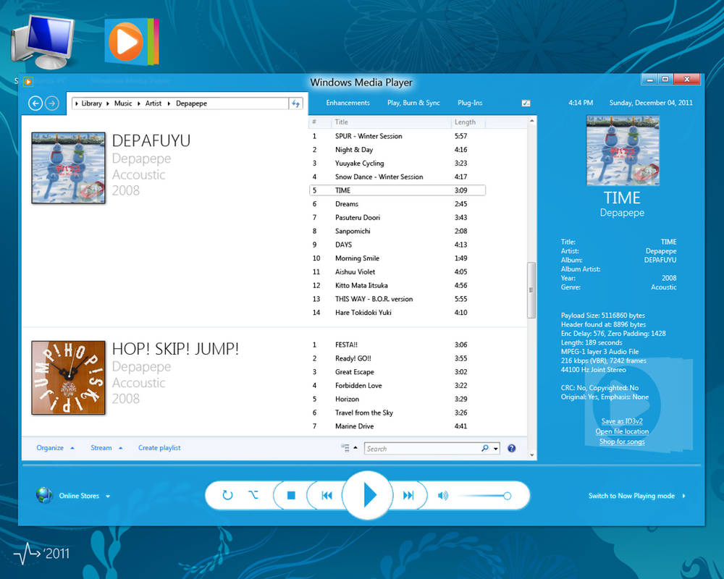Select track Snow Dance - Winter Session
This screenshot has height=579, width=724.
point(397,177)
